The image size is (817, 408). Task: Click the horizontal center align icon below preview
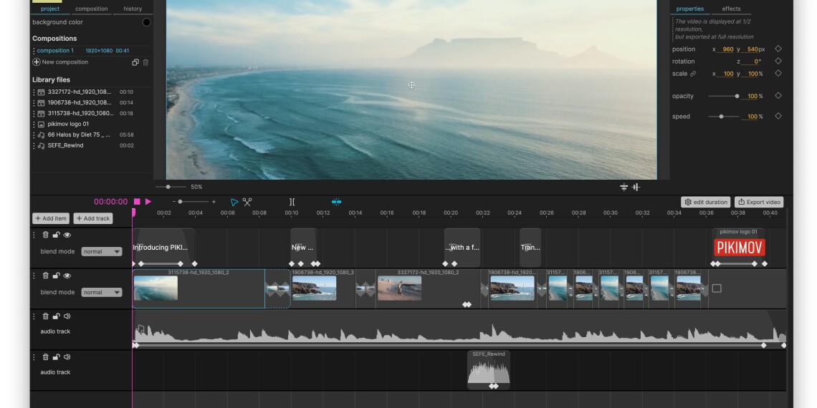pos(623,187)
